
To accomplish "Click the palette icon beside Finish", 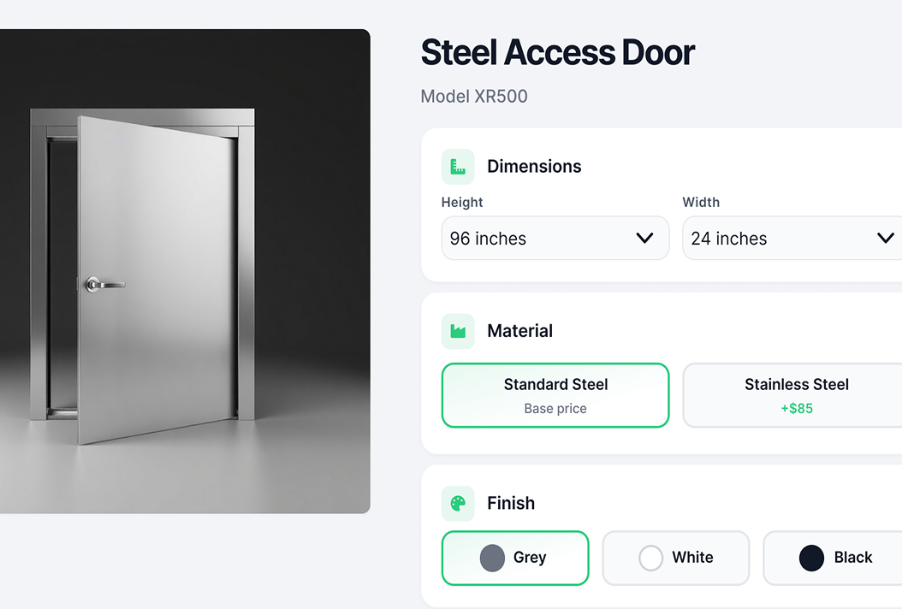I will 458,504.
